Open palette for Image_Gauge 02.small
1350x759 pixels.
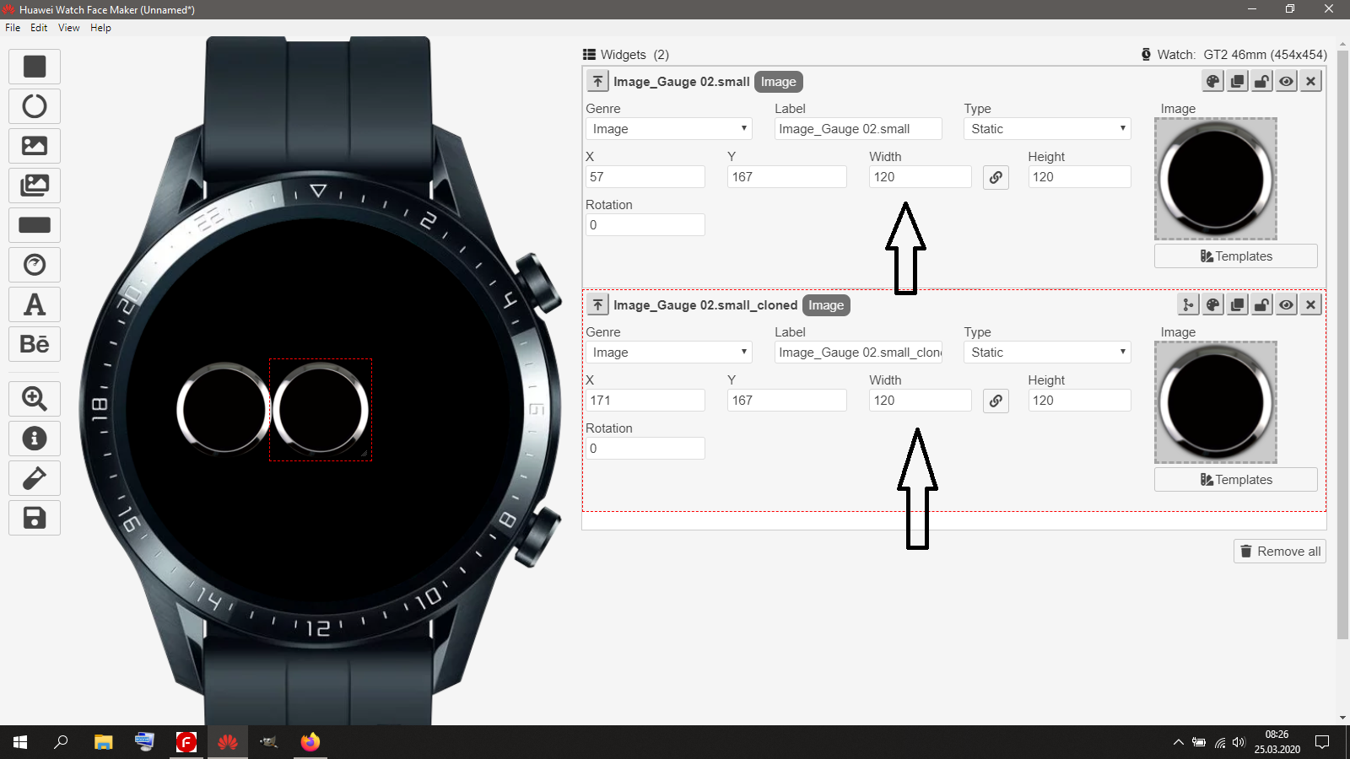point(1212,81)
